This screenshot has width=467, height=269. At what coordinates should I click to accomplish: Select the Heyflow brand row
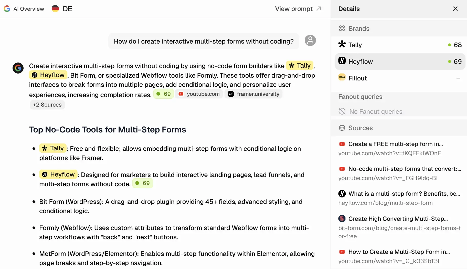pyautogui.click(x=400, y=61)
